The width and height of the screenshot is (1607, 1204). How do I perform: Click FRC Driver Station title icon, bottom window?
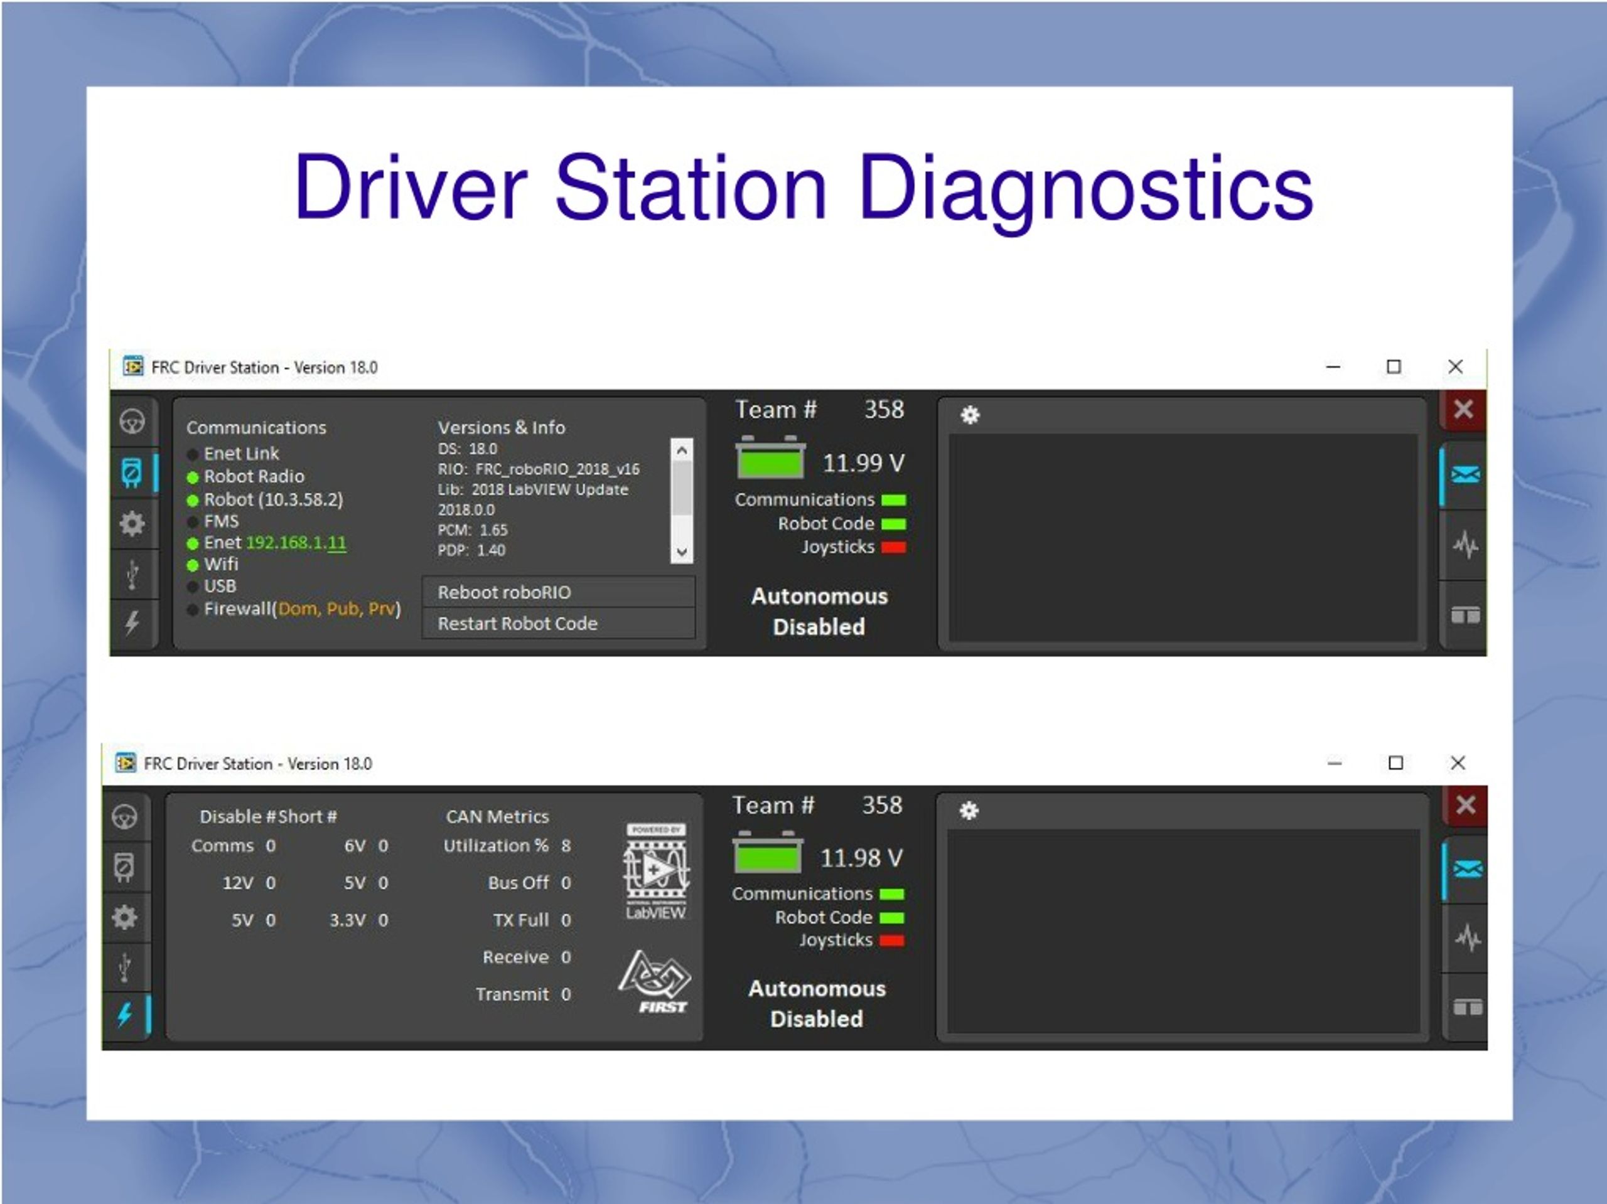coord(126,762)
